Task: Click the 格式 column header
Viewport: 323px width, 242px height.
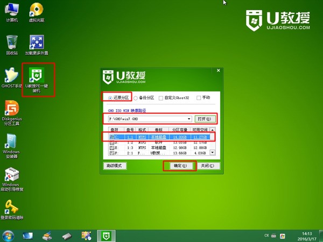Action: point(142,130)
